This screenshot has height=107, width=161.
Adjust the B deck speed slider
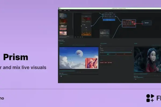click(147, 77)
